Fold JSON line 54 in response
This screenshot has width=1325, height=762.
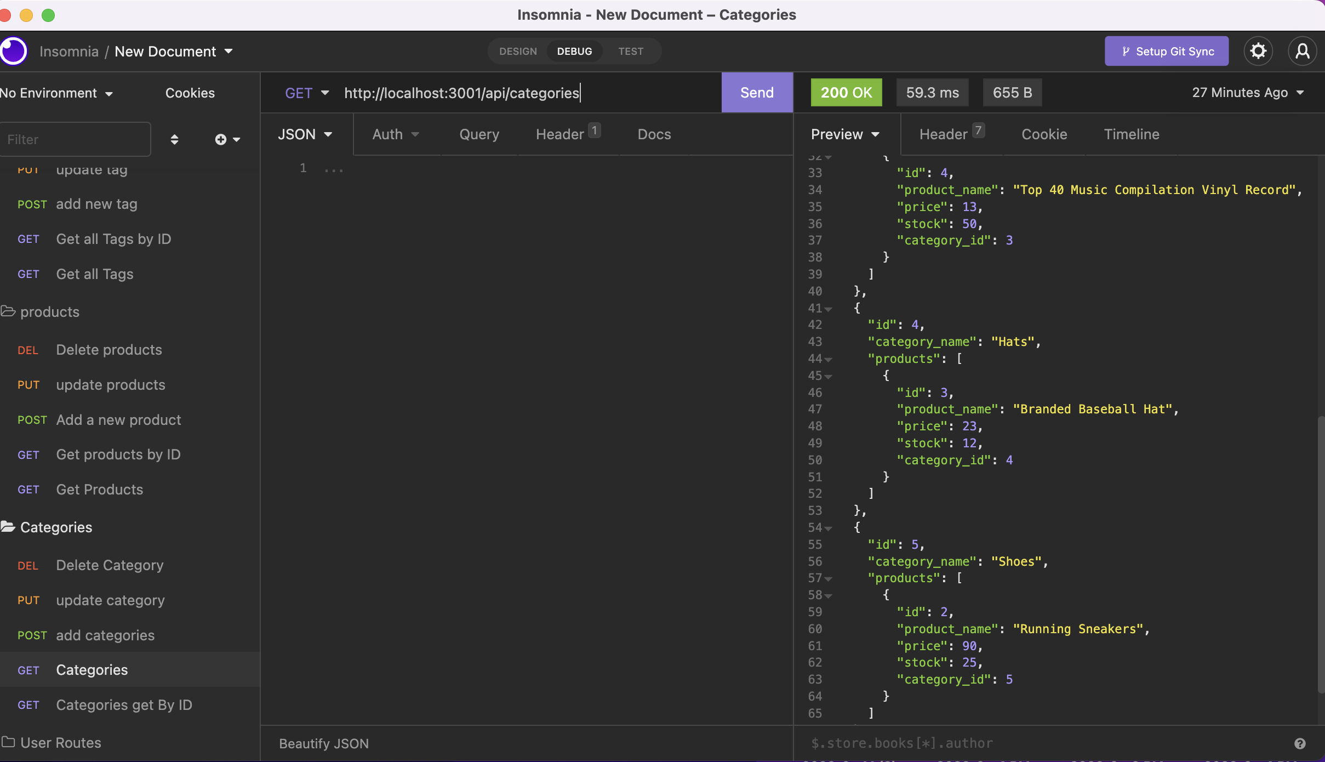(829, 528)
